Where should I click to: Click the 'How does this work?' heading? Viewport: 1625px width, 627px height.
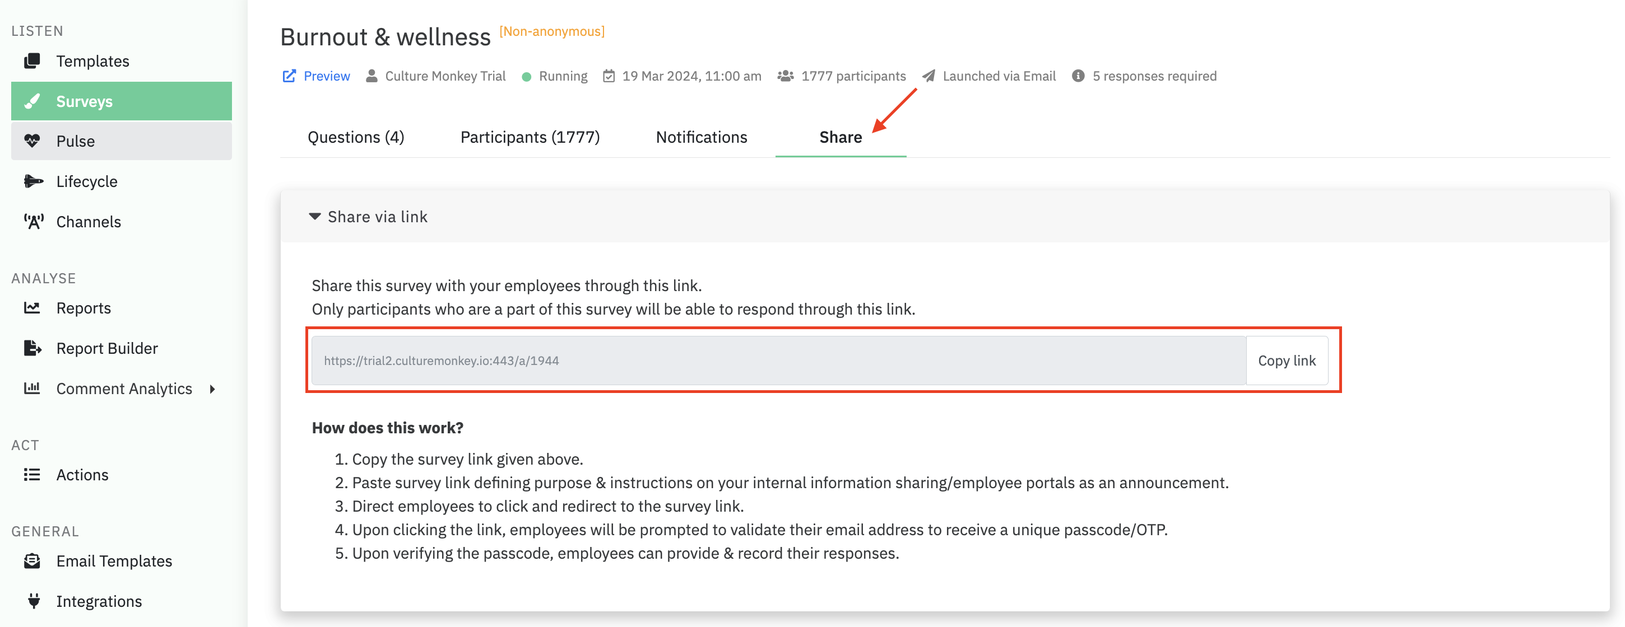pyautogui.click(x=387, y=427)
